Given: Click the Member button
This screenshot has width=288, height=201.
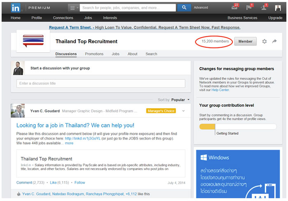Looking at the screenshot, I should pos(245,41).
